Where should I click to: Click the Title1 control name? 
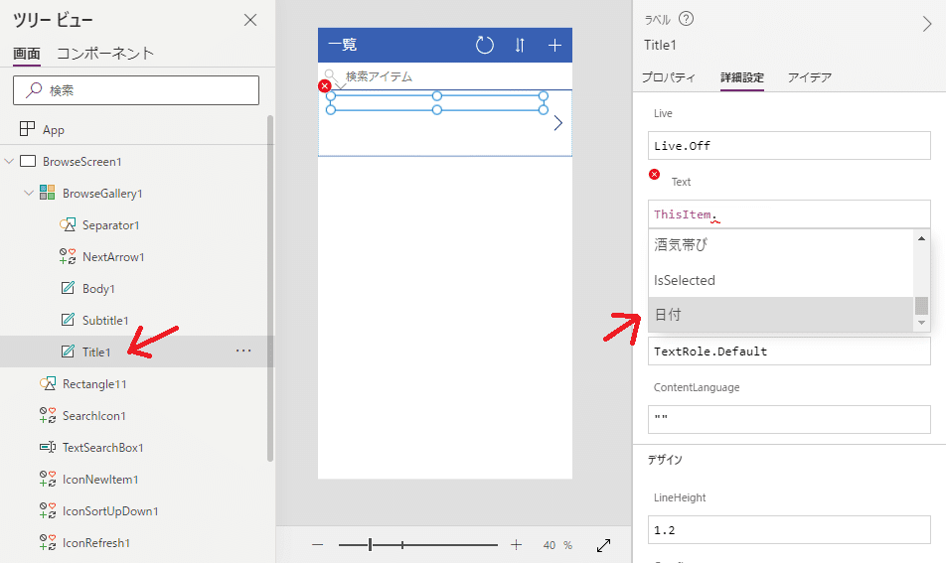(660, 46)
